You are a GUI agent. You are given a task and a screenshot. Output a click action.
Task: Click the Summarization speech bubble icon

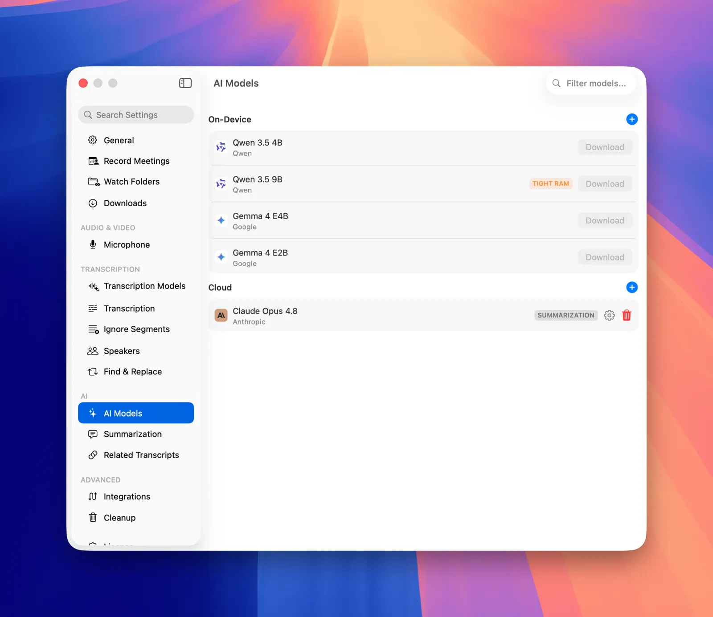click(x=93, y=434)
